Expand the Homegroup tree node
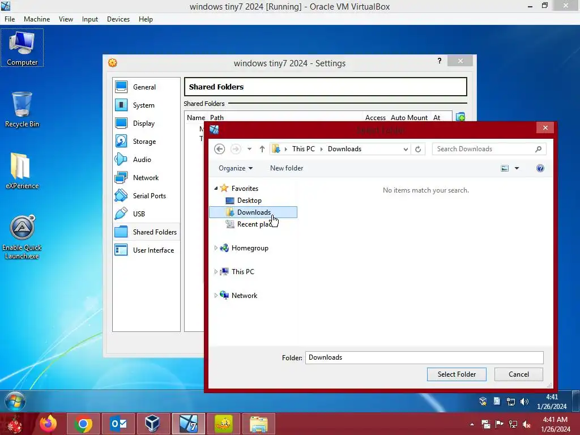This screenshot has width=580, height=435. 216,248
